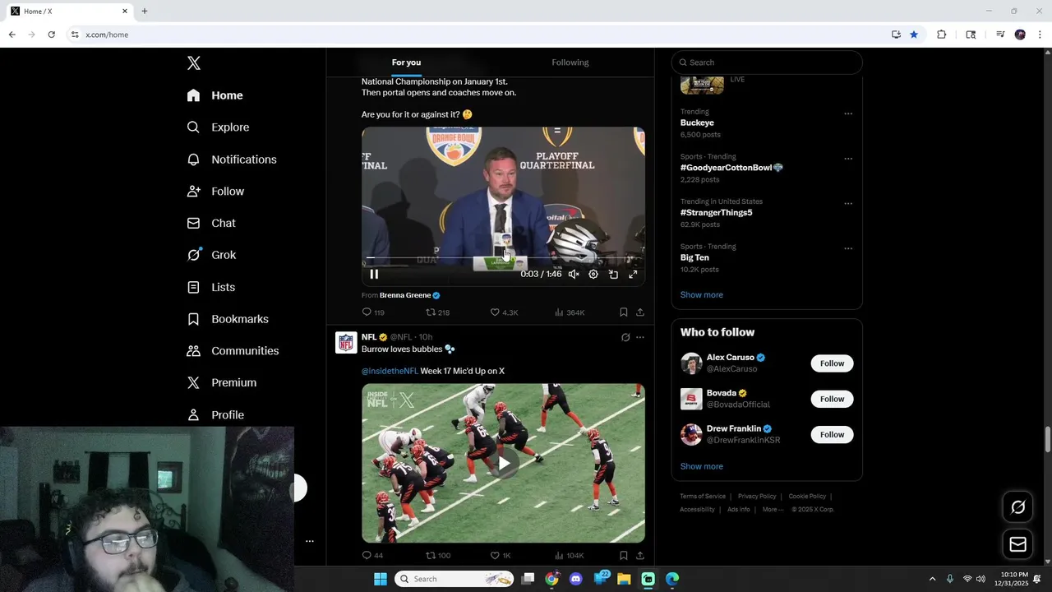The image size is (1052, 592).
Task: Like the post with 4.3K likes
Action: pos(504,312)
